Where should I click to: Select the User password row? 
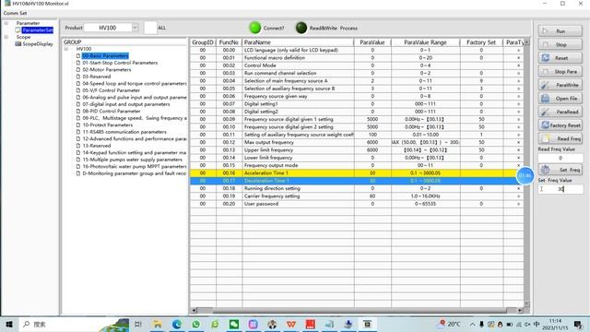[357, 204]
